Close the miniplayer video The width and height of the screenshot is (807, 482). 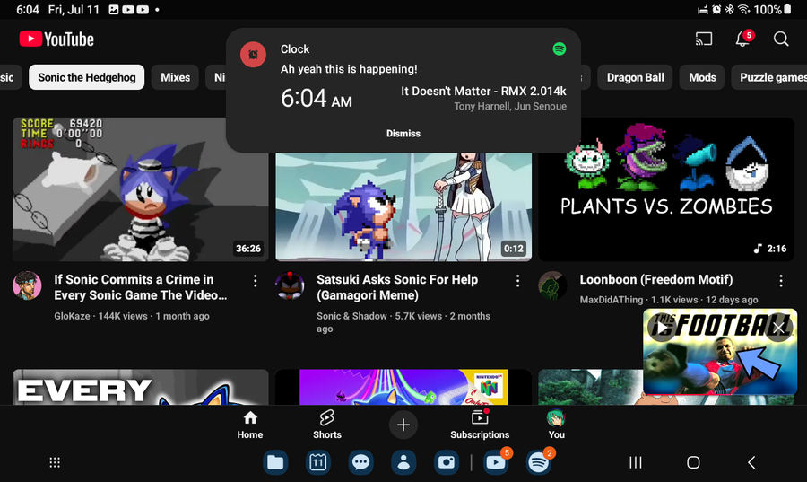(778, 328)
